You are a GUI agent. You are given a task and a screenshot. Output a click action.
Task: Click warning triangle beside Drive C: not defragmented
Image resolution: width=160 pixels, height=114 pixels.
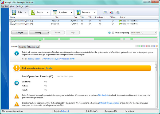pyautogui.click(x=17, y=96)
